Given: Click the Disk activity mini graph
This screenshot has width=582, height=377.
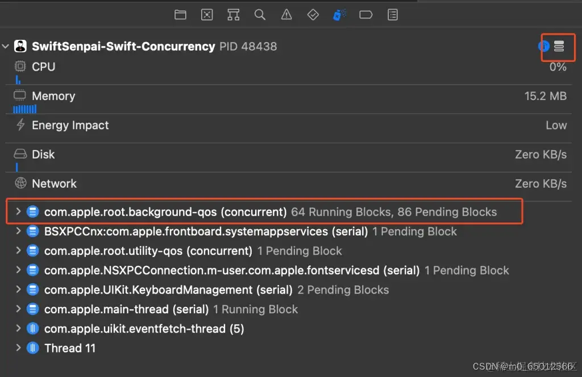Looking at the screenshot, I should [16, 167].
